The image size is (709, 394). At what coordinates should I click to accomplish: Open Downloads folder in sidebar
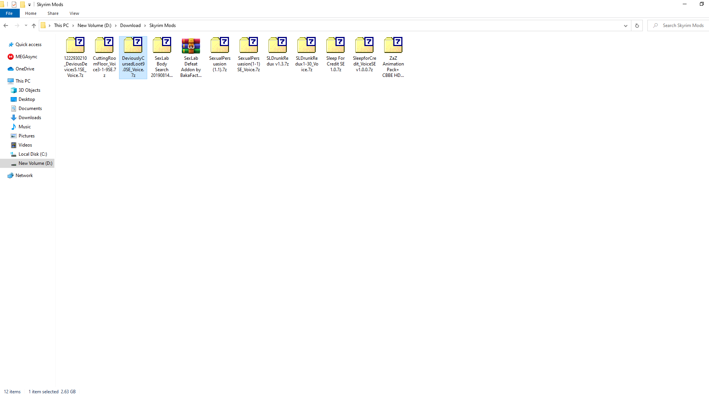pyautogui.click(x=30, y=118)
